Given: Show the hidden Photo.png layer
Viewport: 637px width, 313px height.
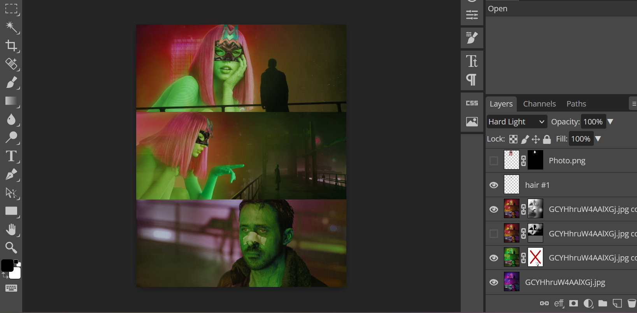Looking at the screenshot, I should point(494,161).
